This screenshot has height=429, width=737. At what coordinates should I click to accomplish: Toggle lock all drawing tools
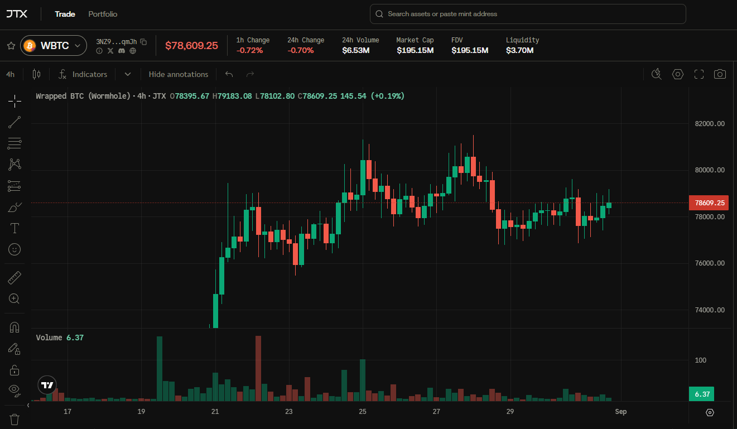(15, 370)
